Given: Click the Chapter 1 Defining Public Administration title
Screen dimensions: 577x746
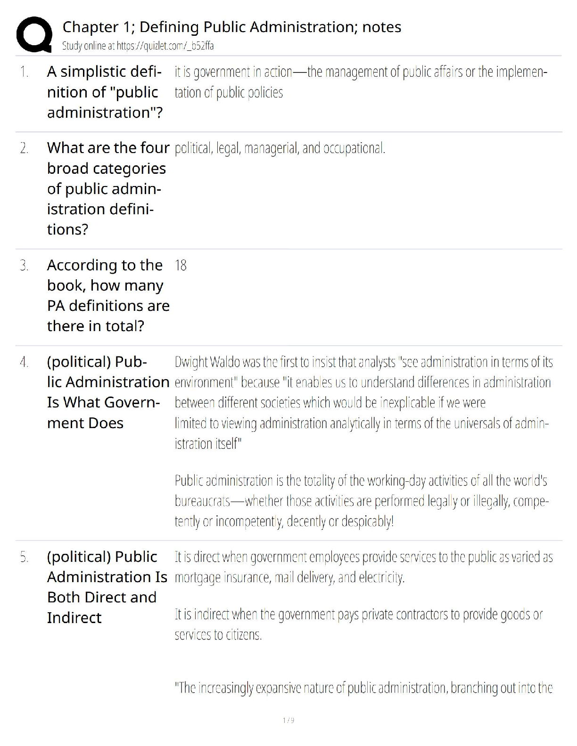Looking at the screenshot, I should click(231, 27).
